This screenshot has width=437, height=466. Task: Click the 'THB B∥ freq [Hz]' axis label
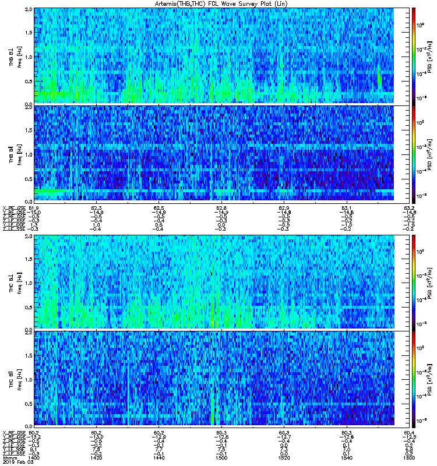pos(16,154)
